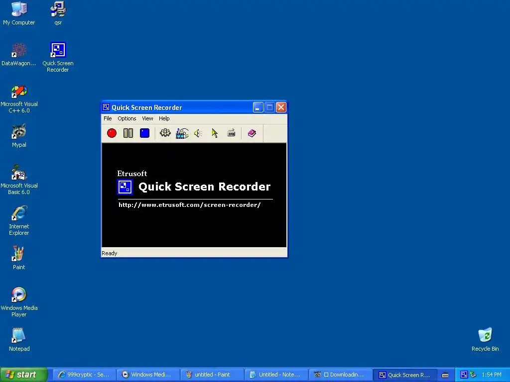The width and height of the screenshot is (510, 382).
Task: Select Quick Screen Recorder desktop shortcut
Action: pos(58,57)
